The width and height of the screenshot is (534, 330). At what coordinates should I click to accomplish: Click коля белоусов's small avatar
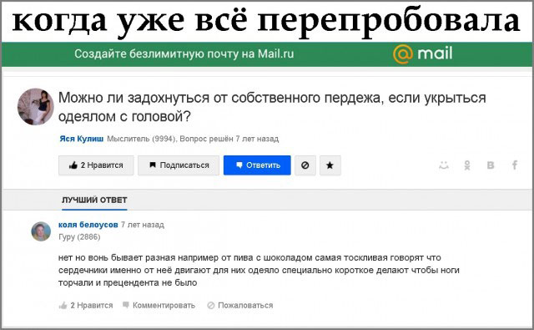tap(41, 231)
